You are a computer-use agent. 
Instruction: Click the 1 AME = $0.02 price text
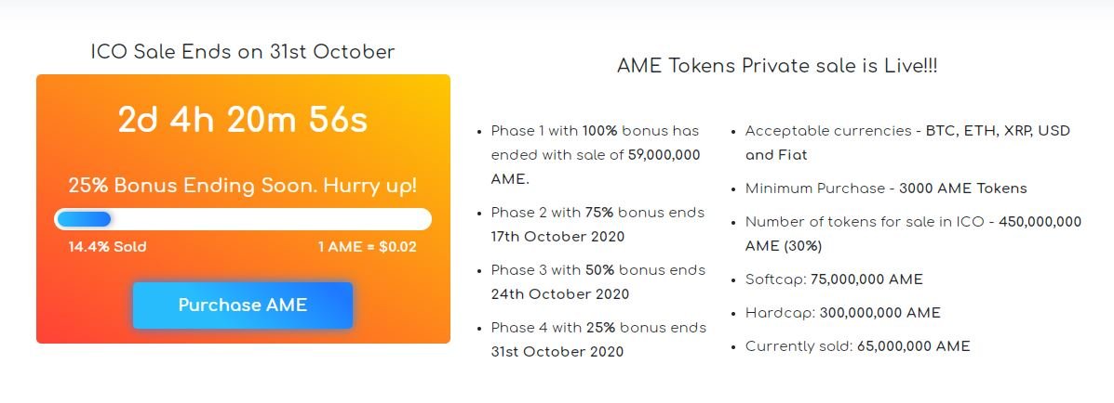[x=368, y=247]
